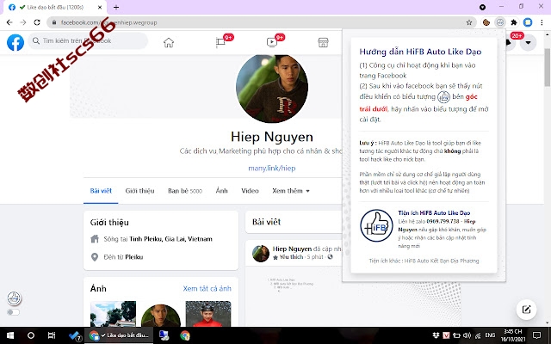Image resolution: width=551 pixels, height=344 pixels.
Task: Click the browser forward arrow
Action: click(x=23, y=22)
